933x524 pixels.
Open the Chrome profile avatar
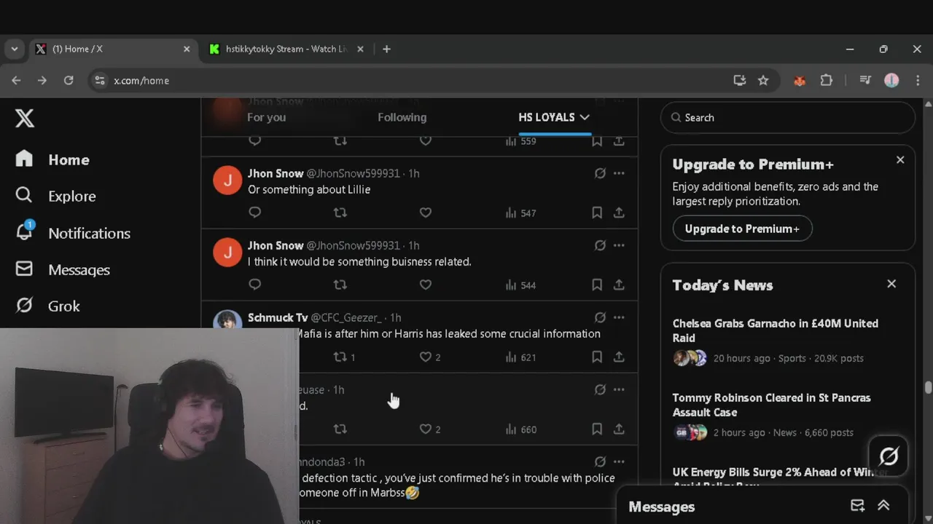(x=891, y=80)
